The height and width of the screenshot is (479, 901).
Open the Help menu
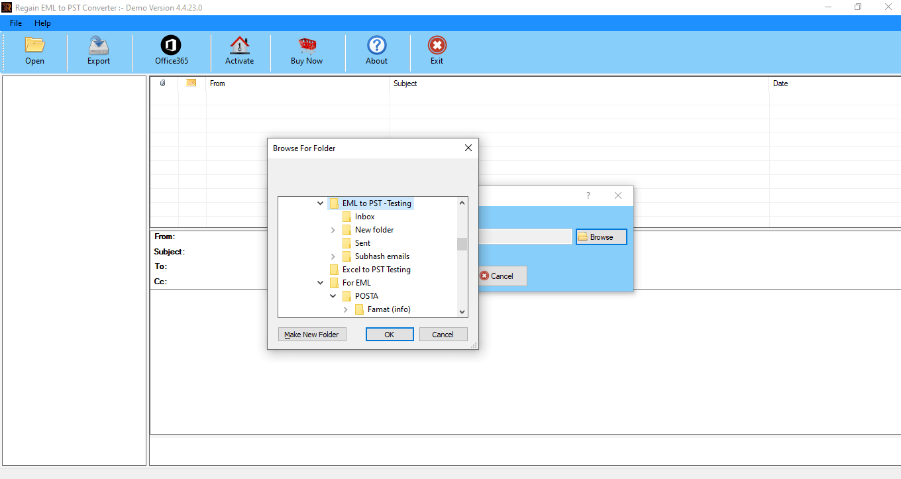[x=42, y=23]
